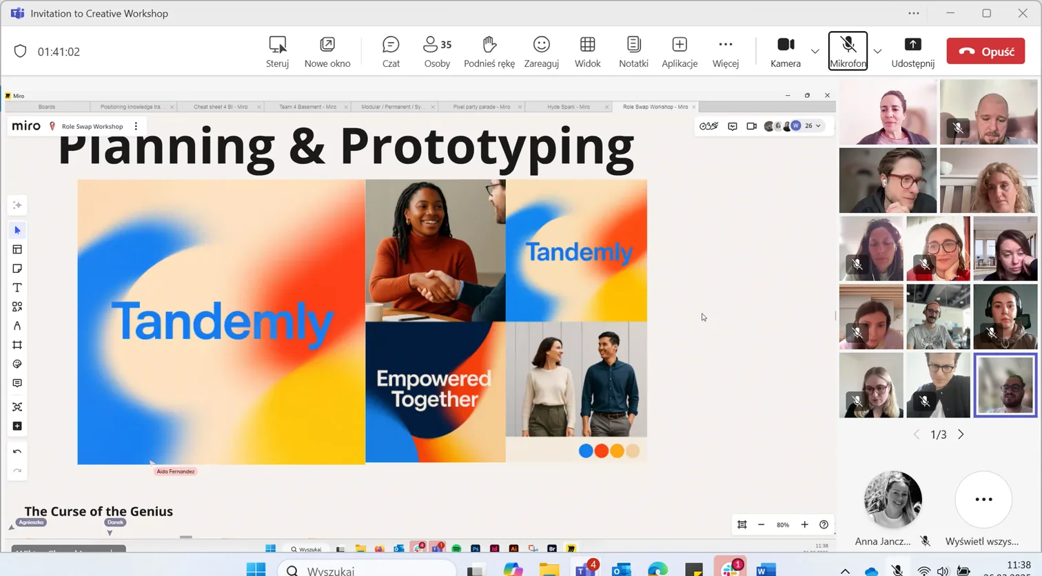Open Word from the Windows taskbar
This screenshot has height=576, width=1042.
point(766,570)
